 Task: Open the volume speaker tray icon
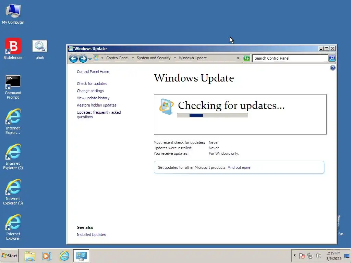tap(318, 255)
